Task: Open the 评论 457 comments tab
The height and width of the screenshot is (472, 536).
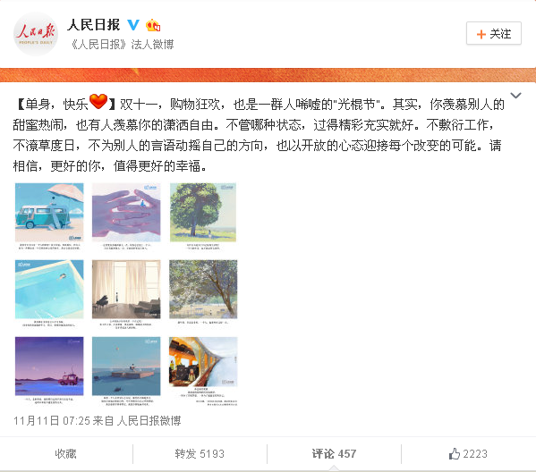Action: tap(334, 453)
